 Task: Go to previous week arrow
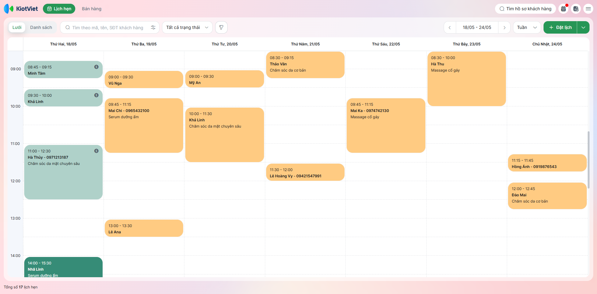tap(450, 27)
